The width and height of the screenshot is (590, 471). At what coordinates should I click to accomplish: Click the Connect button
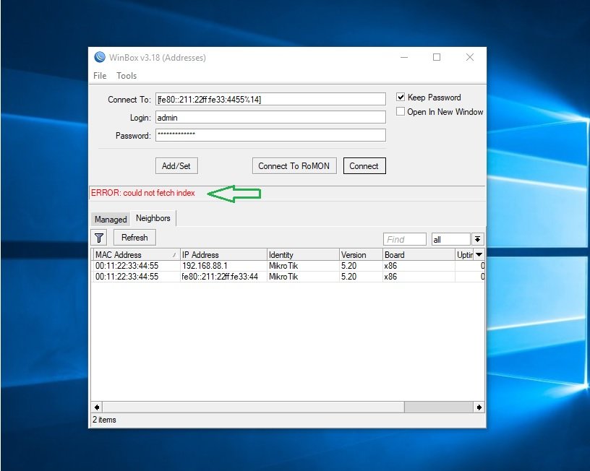pos(364,165)
